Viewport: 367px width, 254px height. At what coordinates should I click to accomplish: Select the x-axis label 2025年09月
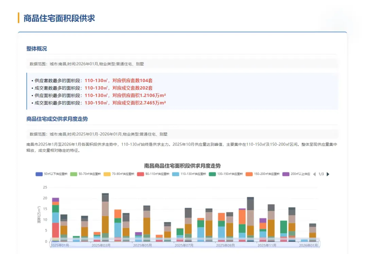pyautogui.click(x=225, y=246)
